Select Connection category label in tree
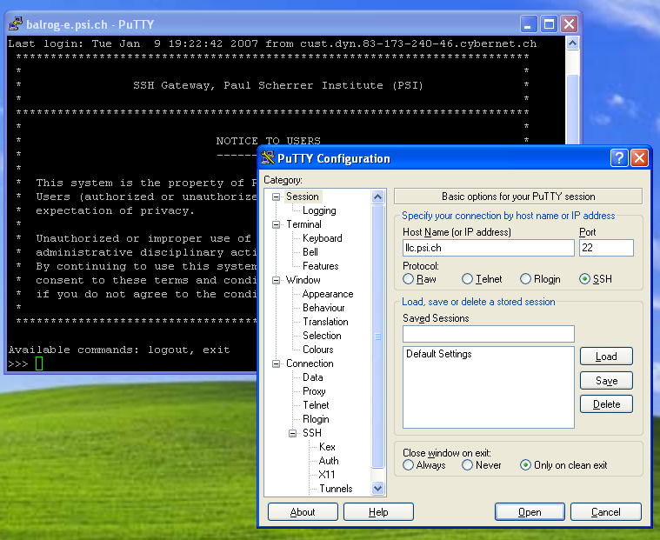Screen dimensions: 660x540 coord(310,363)
